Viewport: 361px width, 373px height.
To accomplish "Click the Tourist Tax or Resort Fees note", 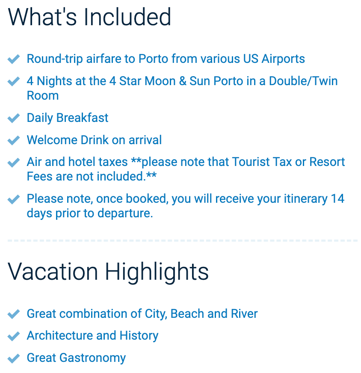I will [186, 169].
